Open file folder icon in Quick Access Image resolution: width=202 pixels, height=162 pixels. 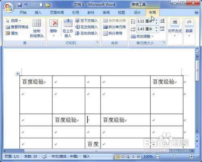(48, 5)
